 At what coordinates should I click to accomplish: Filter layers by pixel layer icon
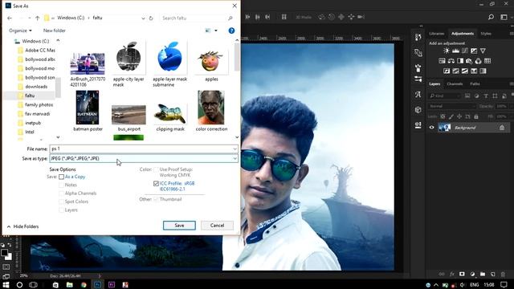coord(467,96)
